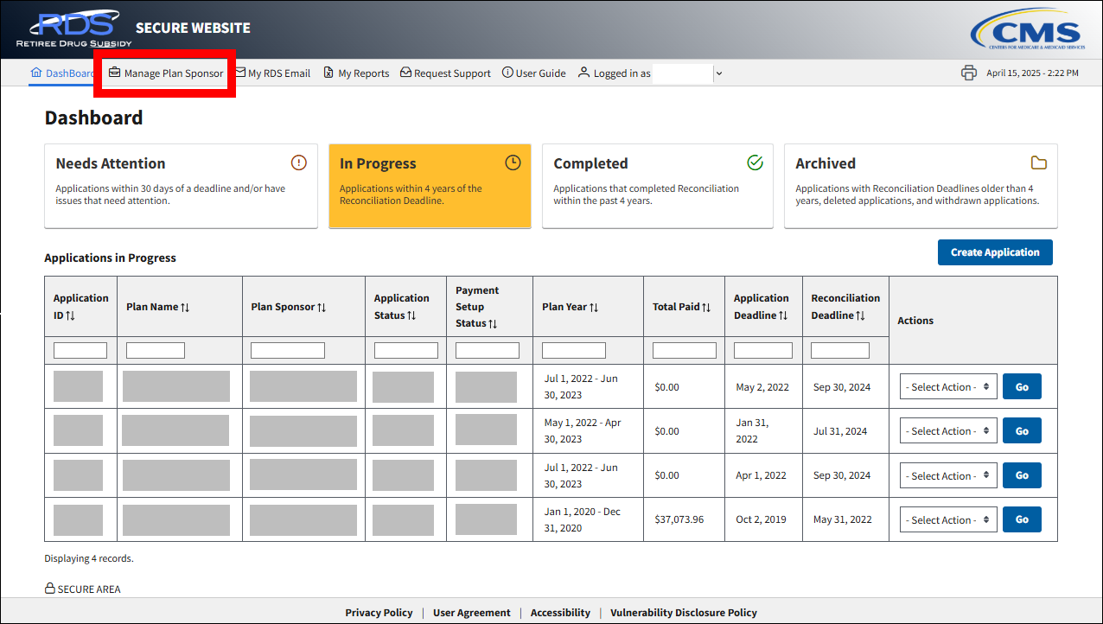The width and height of the screenshot is (1103, 624).
Task: Open Select Action dropdown for $37,073.96 row
Action: coord(948,520)
